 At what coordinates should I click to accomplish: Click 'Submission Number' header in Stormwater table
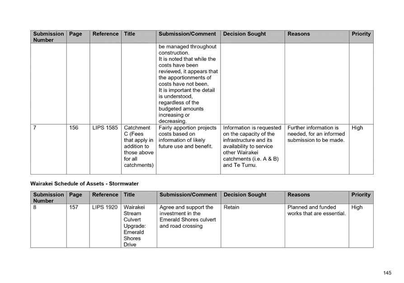pyautogui.click(x=48, y=198)
